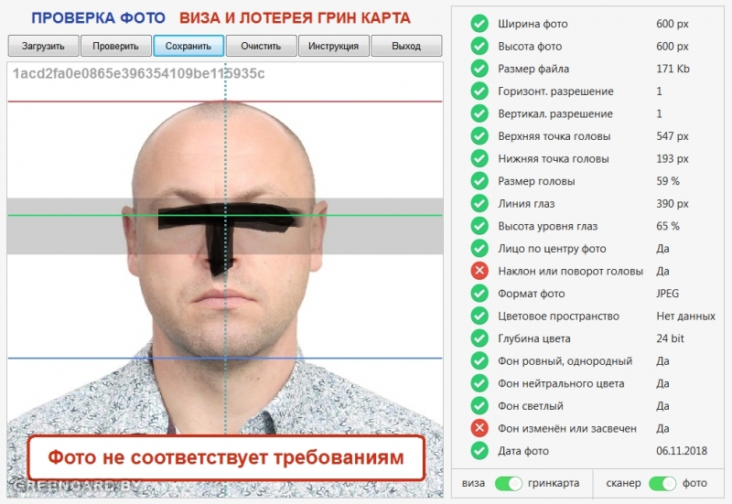This screenshot has height=504, width=732.
Task: Click the green check icon beside Ширина фото
Action: click(x=479, y=24)
